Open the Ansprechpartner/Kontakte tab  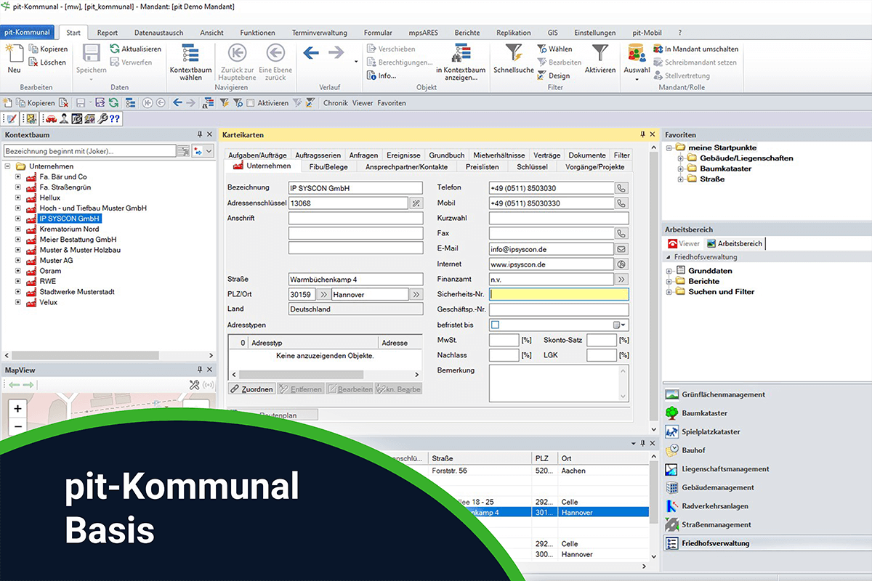coord(406,166)
